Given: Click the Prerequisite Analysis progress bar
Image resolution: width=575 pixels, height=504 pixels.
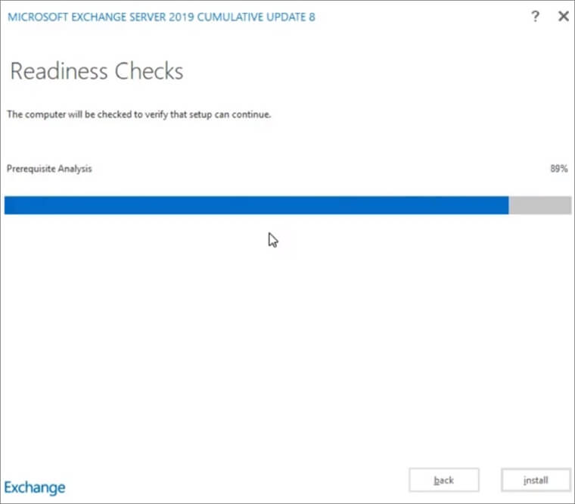Looking at the screenshot, I should (287, 205).
